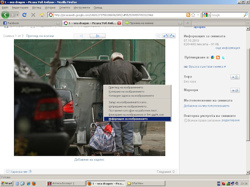Select Копиране на изображението menu entry
The width and height of the screenshot is (250, 187).
point(137,92)
